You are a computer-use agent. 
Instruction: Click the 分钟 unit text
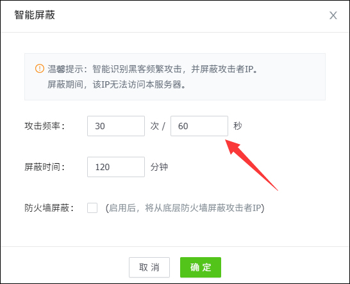[159, 167]
